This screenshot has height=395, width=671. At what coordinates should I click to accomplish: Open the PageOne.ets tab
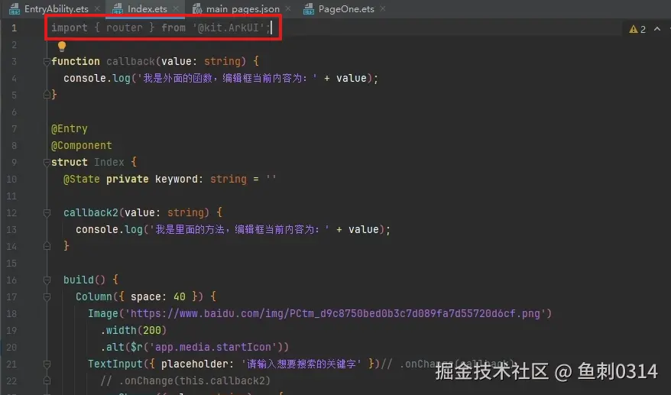pos(346,9)
